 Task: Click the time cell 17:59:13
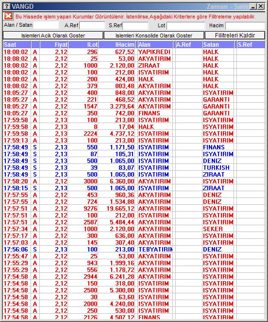click(x=17, y=141)
